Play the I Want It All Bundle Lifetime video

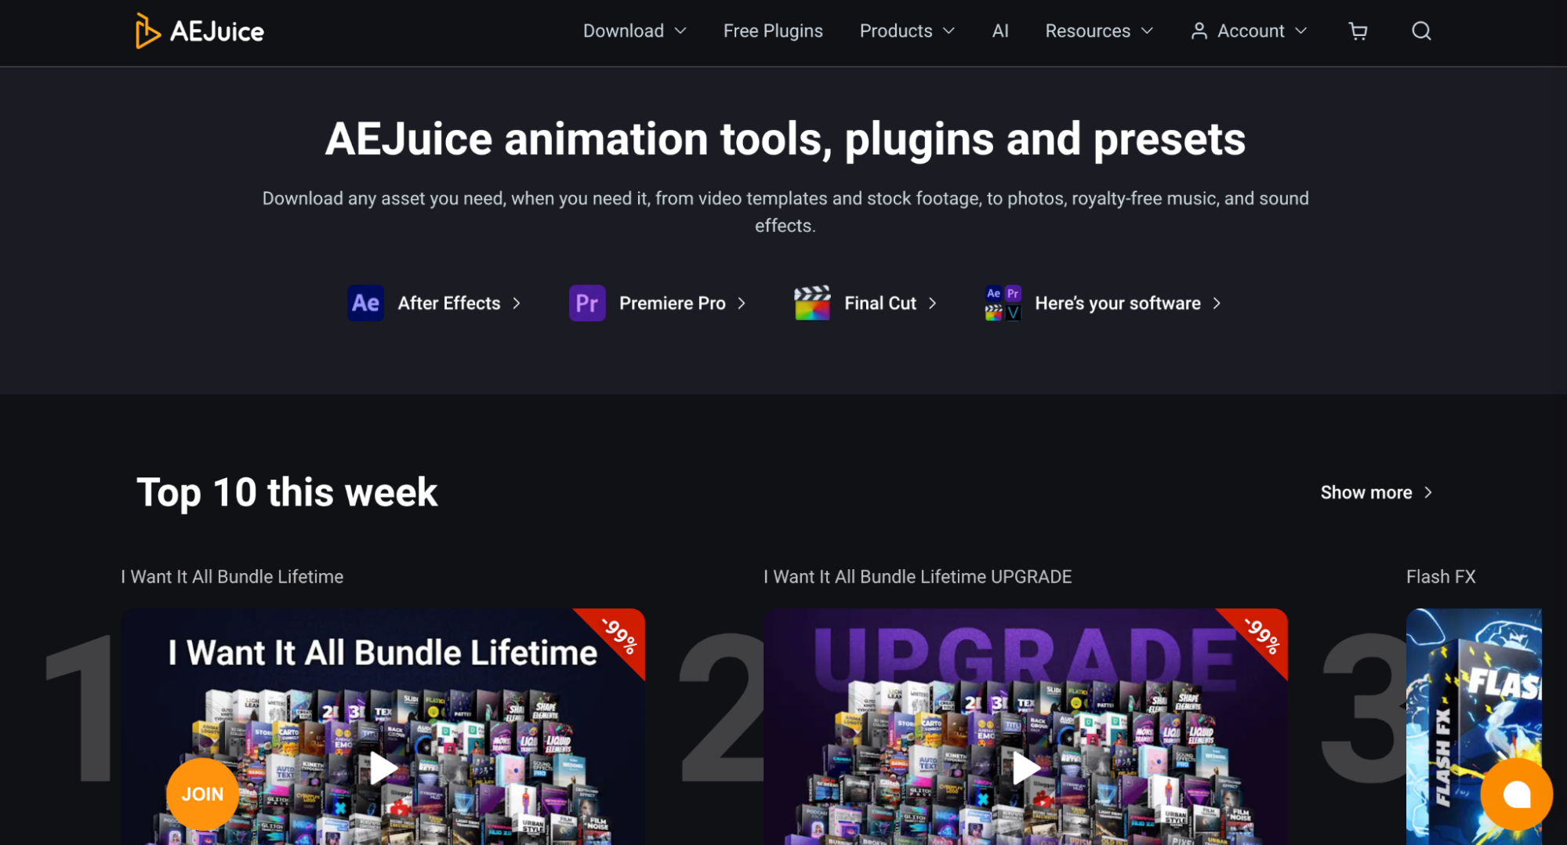[383, 768]
